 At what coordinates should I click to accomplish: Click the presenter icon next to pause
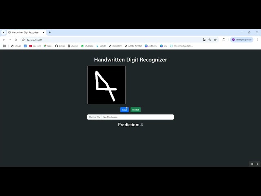(257, 164)
